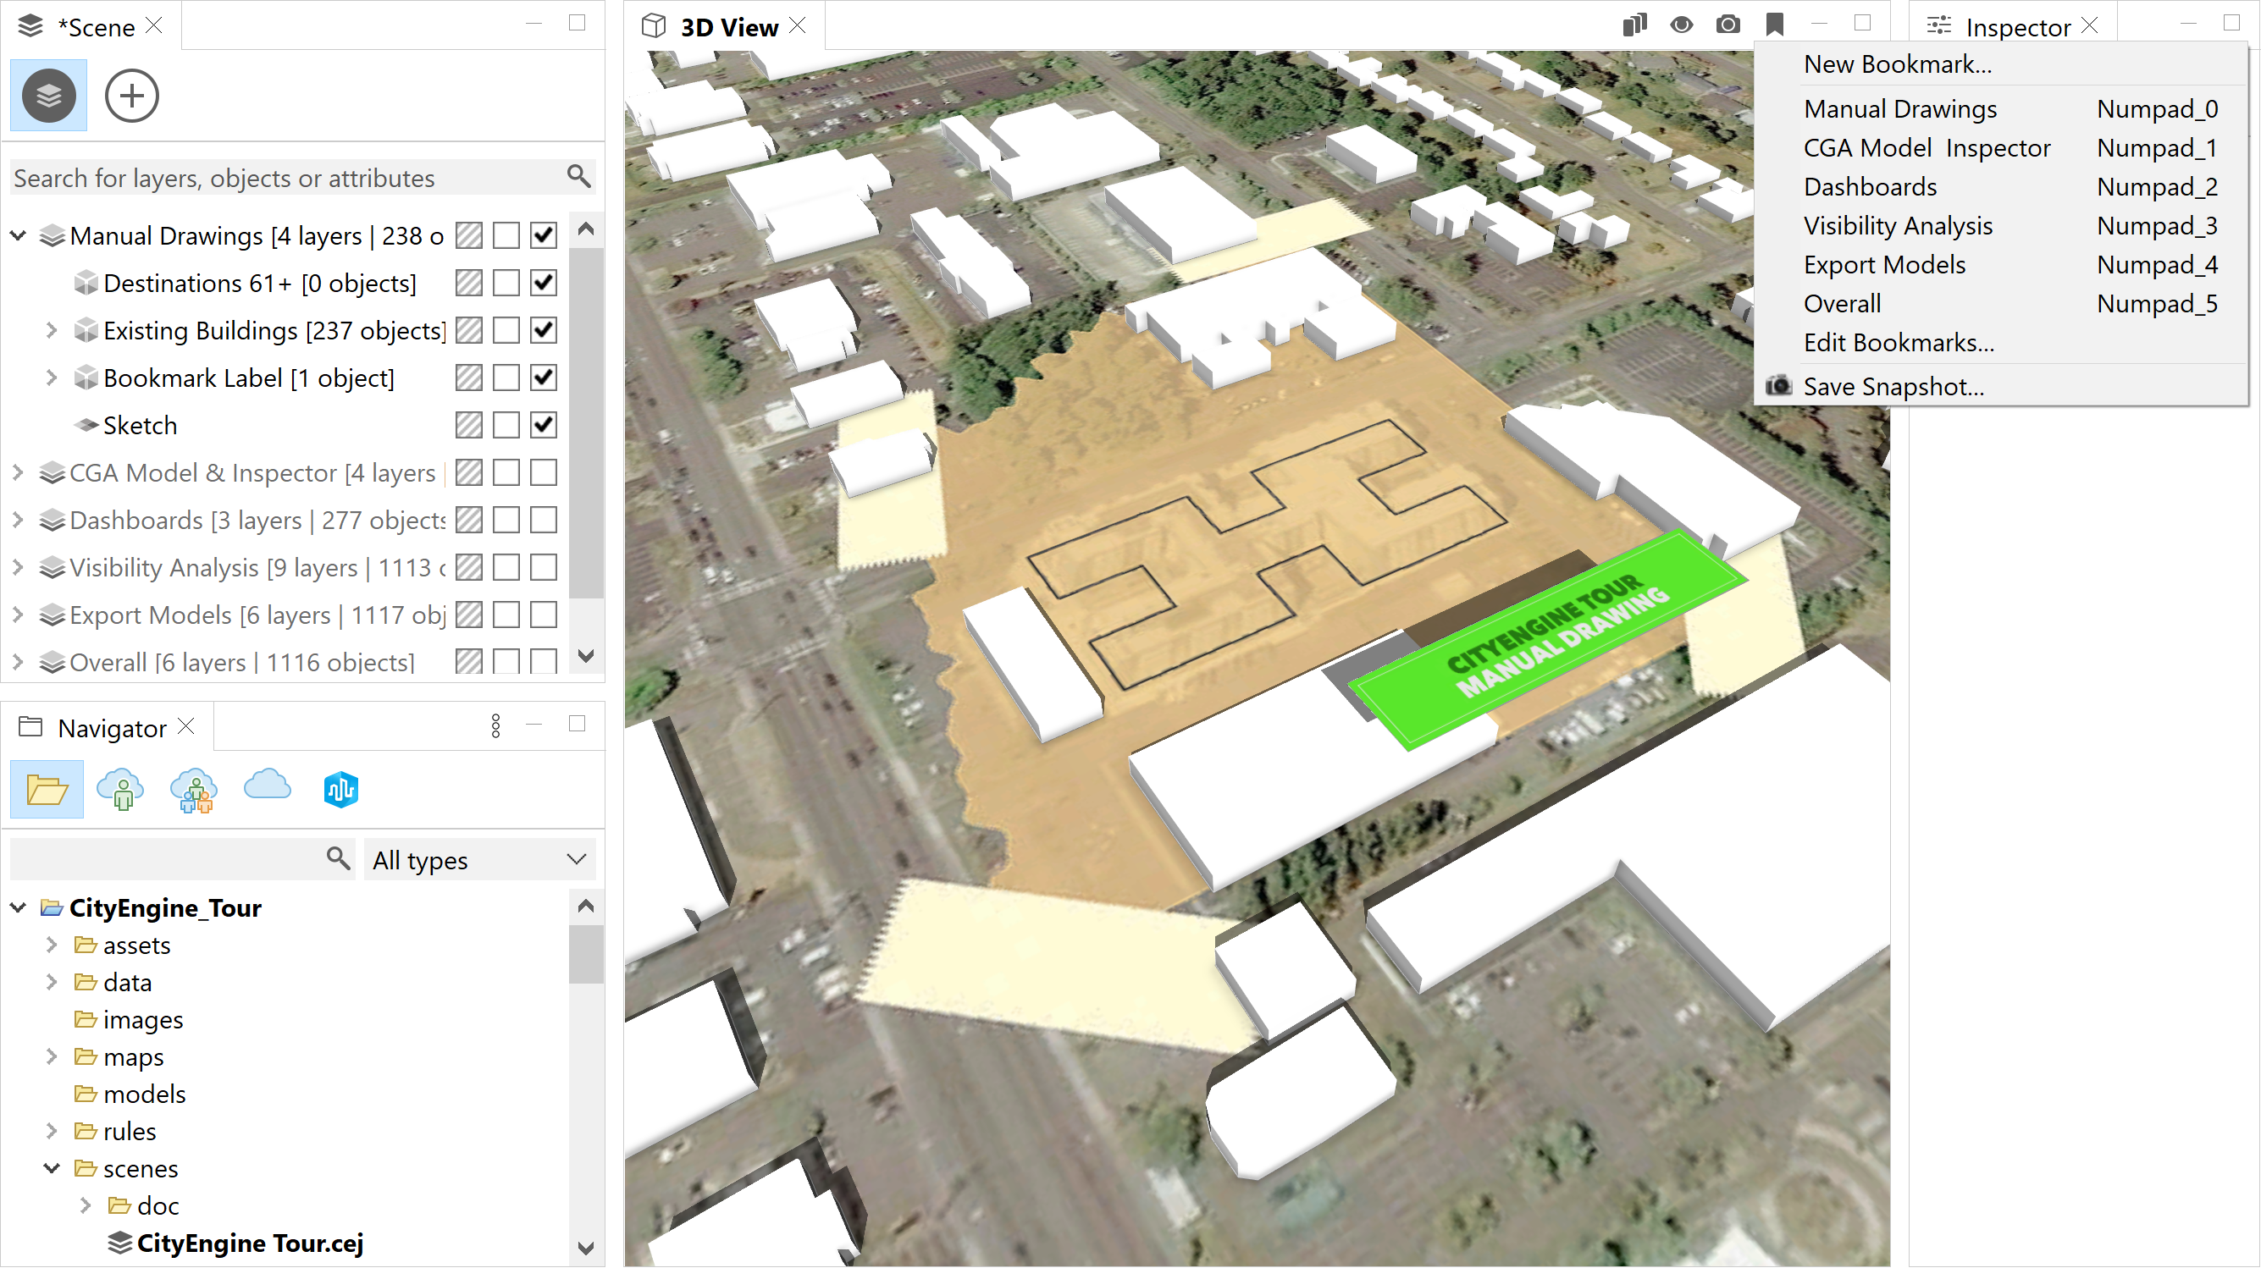This screenshot has height=1268, width=2261.
Task: Select the cloud portal icon in Navigator
Action: [267, 787]
